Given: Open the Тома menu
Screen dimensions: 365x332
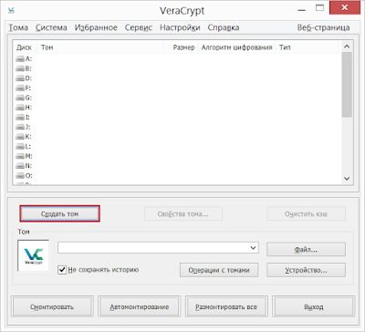Looking at the screenshot, I should click(x=18, y=27).
